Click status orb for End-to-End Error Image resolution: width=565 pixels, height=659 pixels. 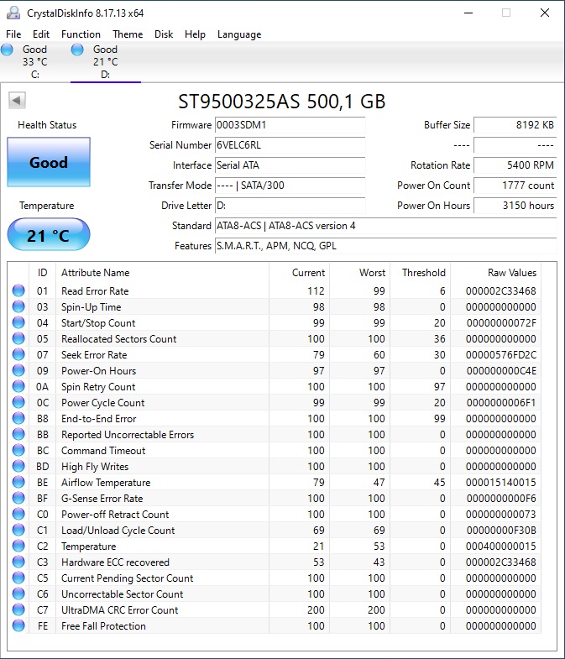pyautogui.click(x=18, y=418)
